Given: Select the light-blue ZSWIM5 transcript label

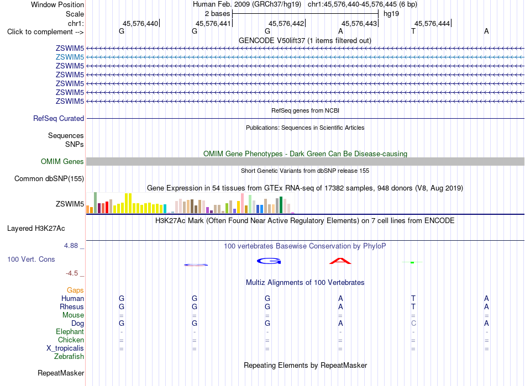Looking at the screenshot, I should pyautogui.click(x=70, y=57).
